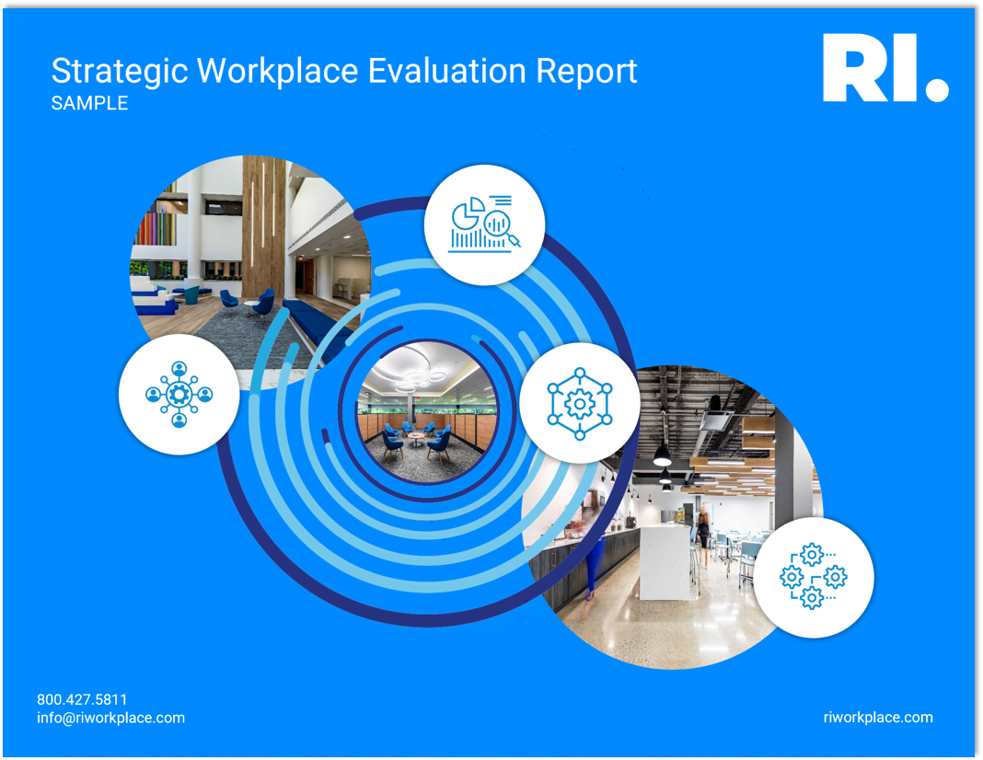Click the people network gear icon
Image resolution: width=983 pixels, height=760 pixels.
coord(179,394)
